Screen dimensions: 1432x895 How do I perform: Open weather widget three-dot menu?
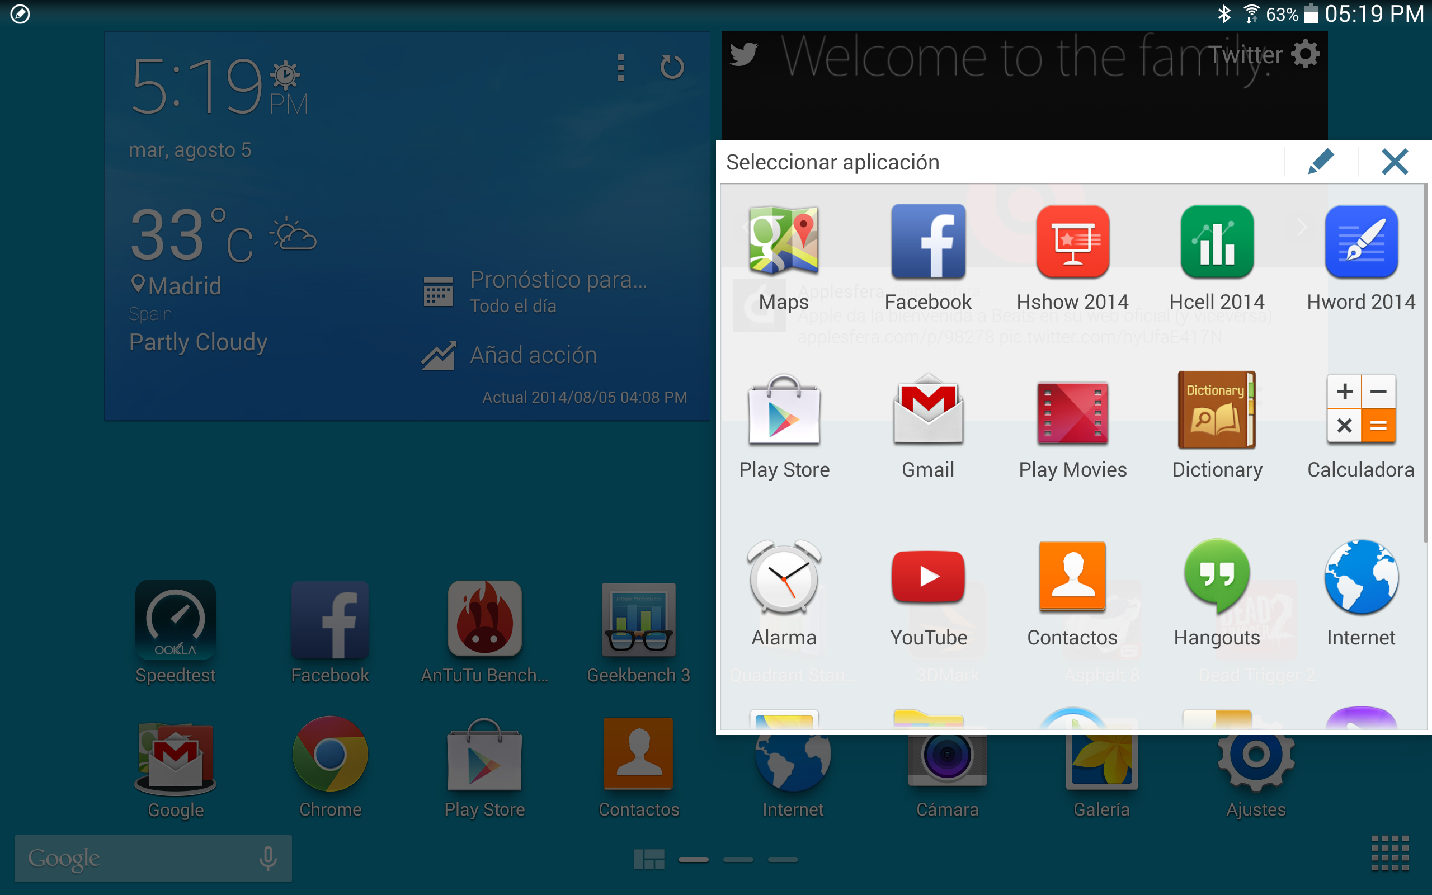pos(621,68)
